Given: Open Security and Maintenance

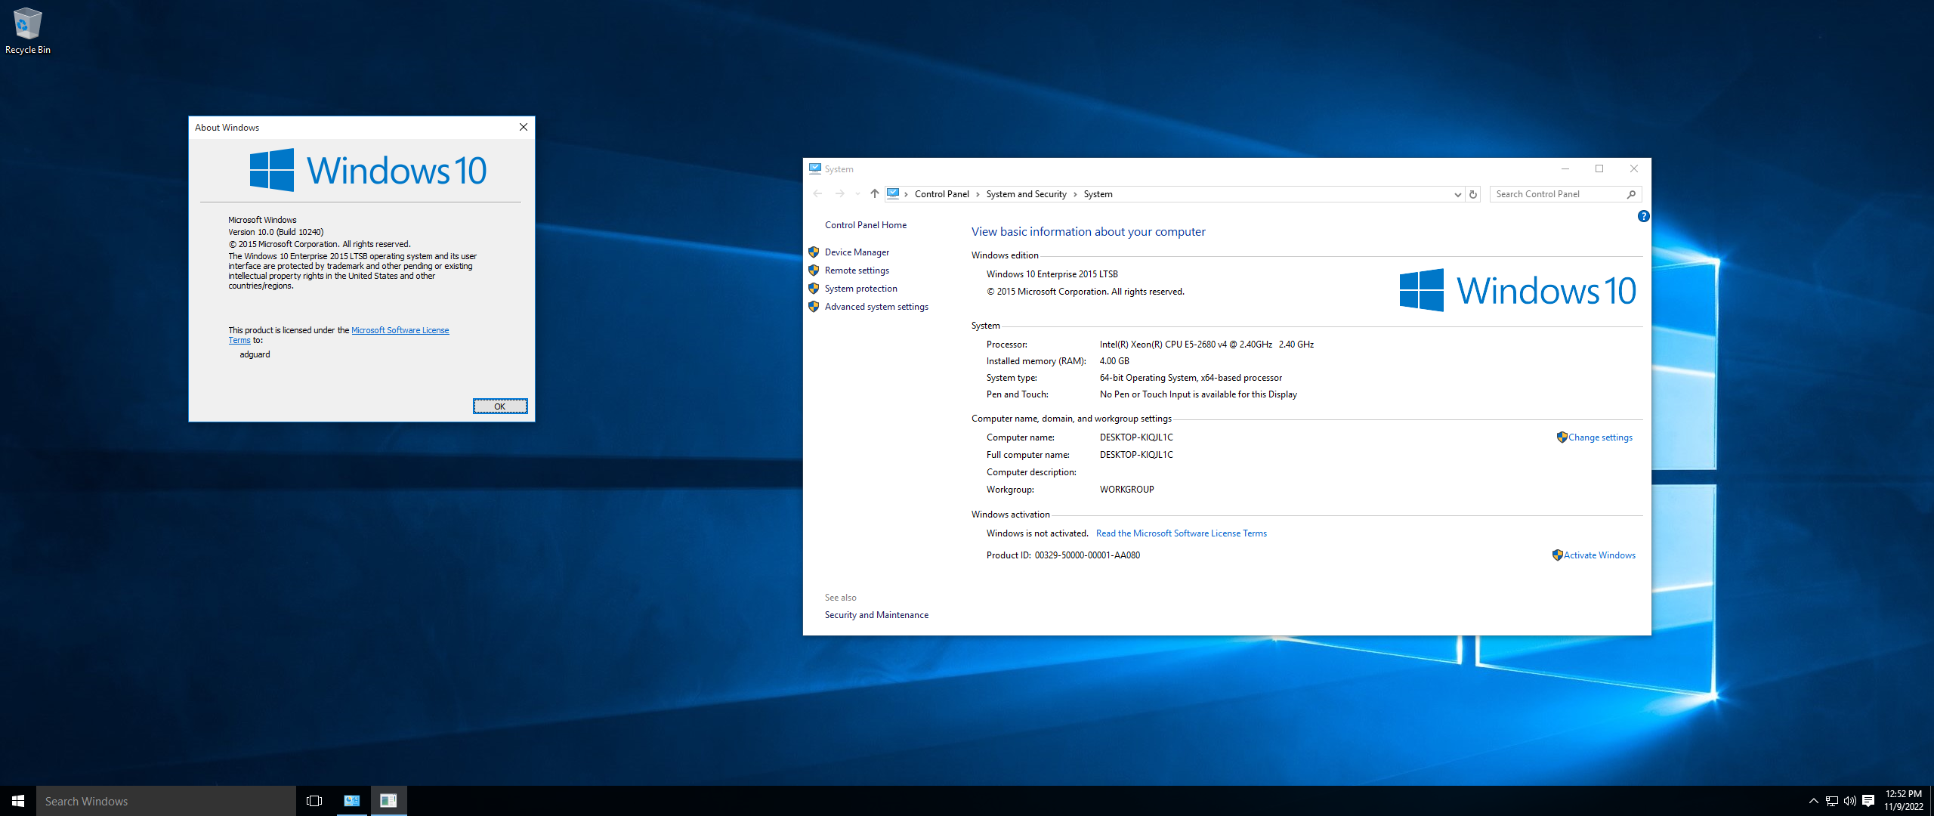Looking at the screenshot, I should tap(876, 615).
